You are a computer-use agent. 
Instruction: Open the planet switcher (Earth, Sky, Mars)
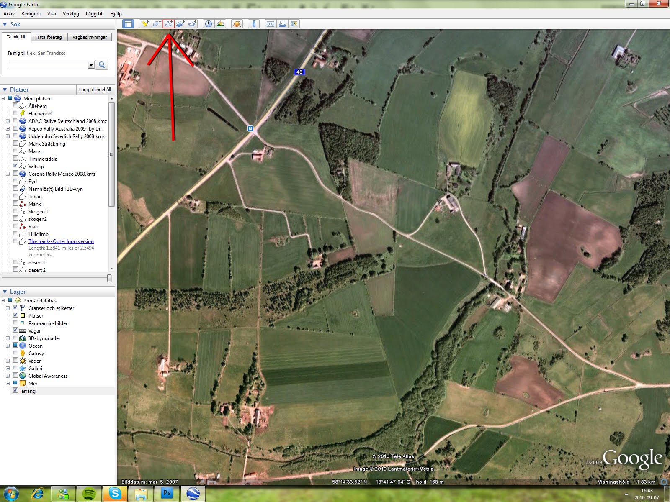click(x=237, y=24)
